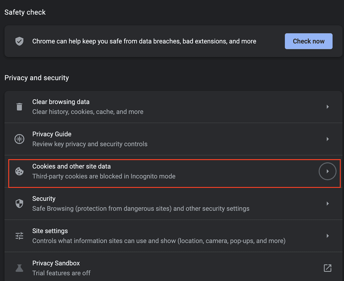Select the Clear browsing data entry
Viewport: 344px width, 281px height.
pyautogui.click(x=61, y=102)
